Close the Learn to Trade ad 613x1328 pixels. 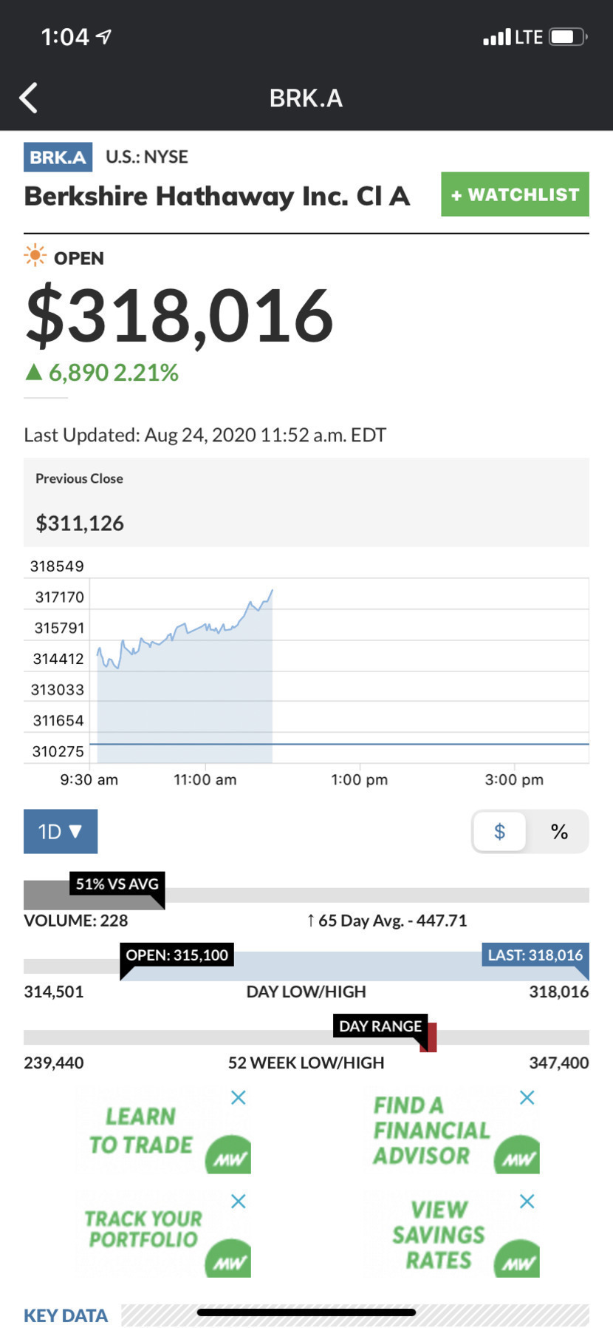point(238,1097)
